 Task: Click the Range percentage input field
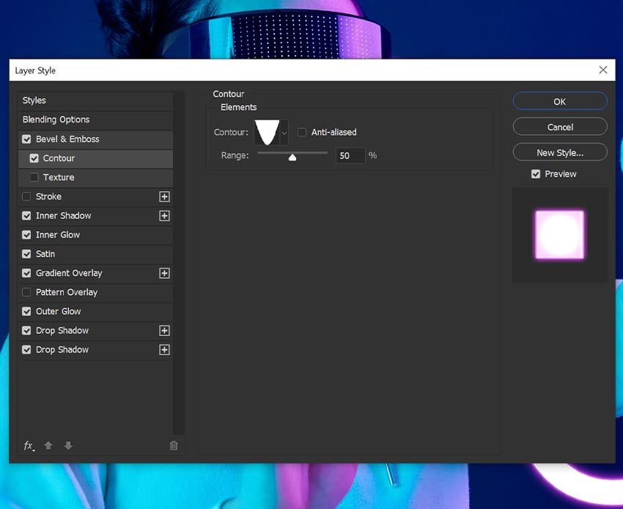(x=350, y=155)
